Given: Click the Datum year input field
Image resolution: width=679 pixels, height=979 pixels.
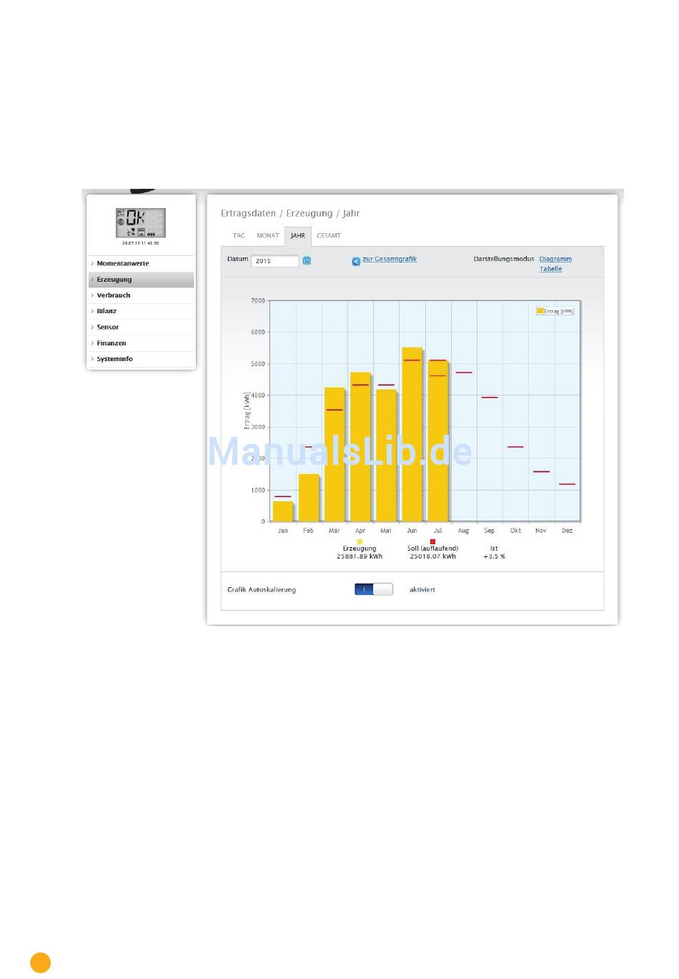Looking at the screenshot, I should click(274, 261).
